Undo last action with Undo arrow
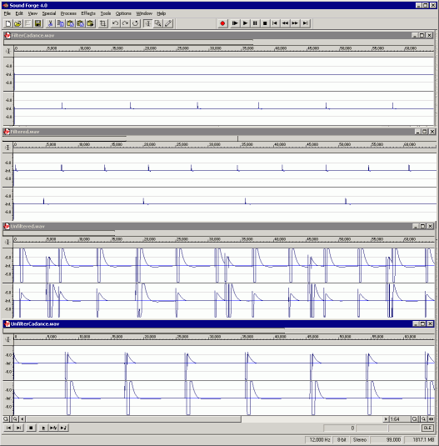This screenshot has width=439, height=446. pyautogui.click(x=115, y=23)
